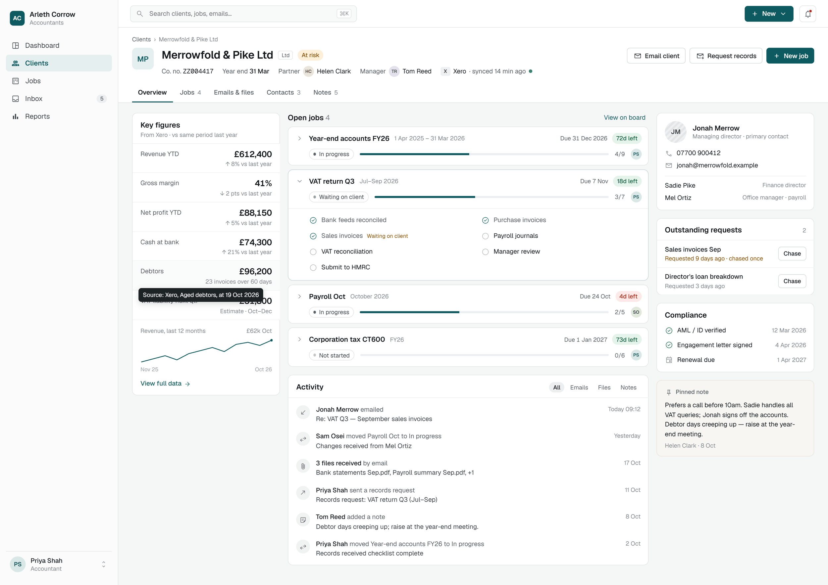Click the calendar icon beside Renewal due
The width and height of the screenshot is (828, 585).
669,360
